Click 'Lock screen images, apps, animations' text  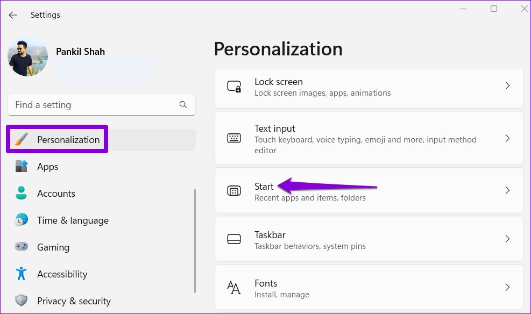pyautogui.click(x=322, y=93)
